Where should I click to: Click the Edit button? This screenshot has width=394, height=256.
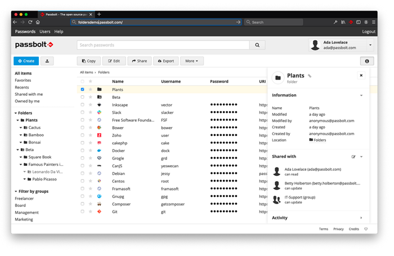[114, 61]
